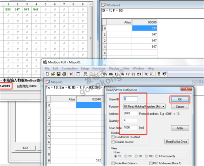Tick the Disable on error checkbox

point(113,142)
